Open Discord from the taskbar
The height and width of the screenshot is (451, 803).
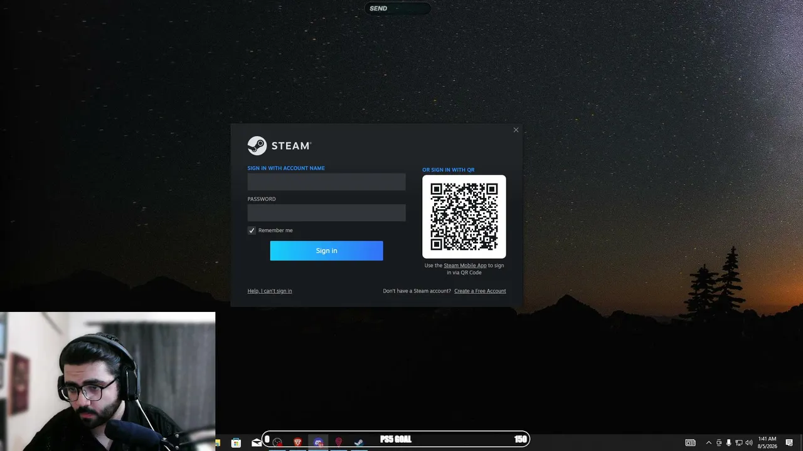(318, 443)
